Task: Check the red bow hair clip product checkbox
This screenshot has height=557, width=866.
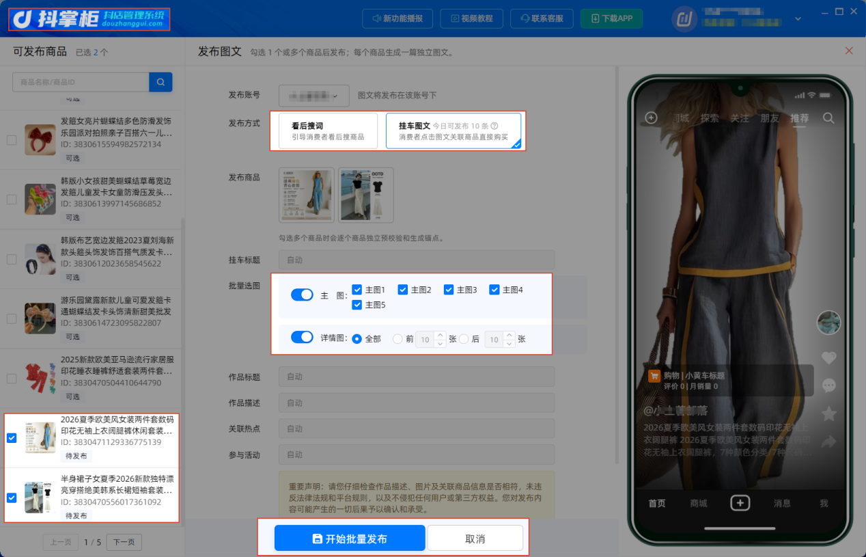Action: (x=12, y=139)
